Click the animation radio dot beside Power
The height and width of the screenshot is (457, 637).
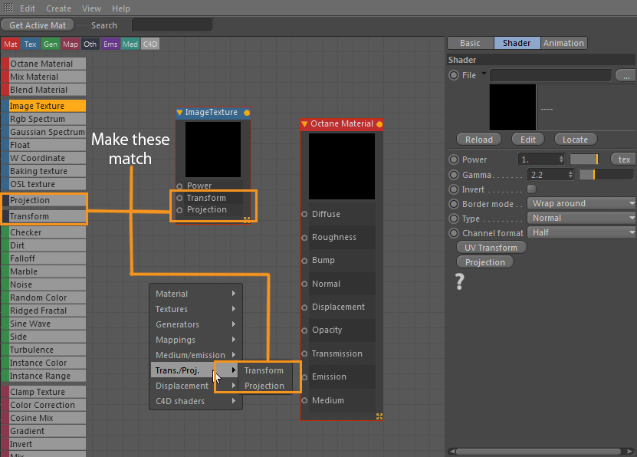(x=454, y=159)
